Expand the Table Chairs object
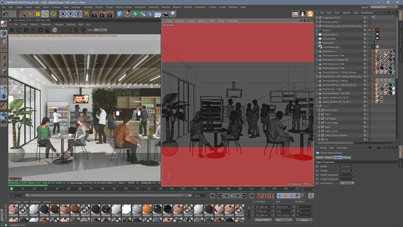 319,131
